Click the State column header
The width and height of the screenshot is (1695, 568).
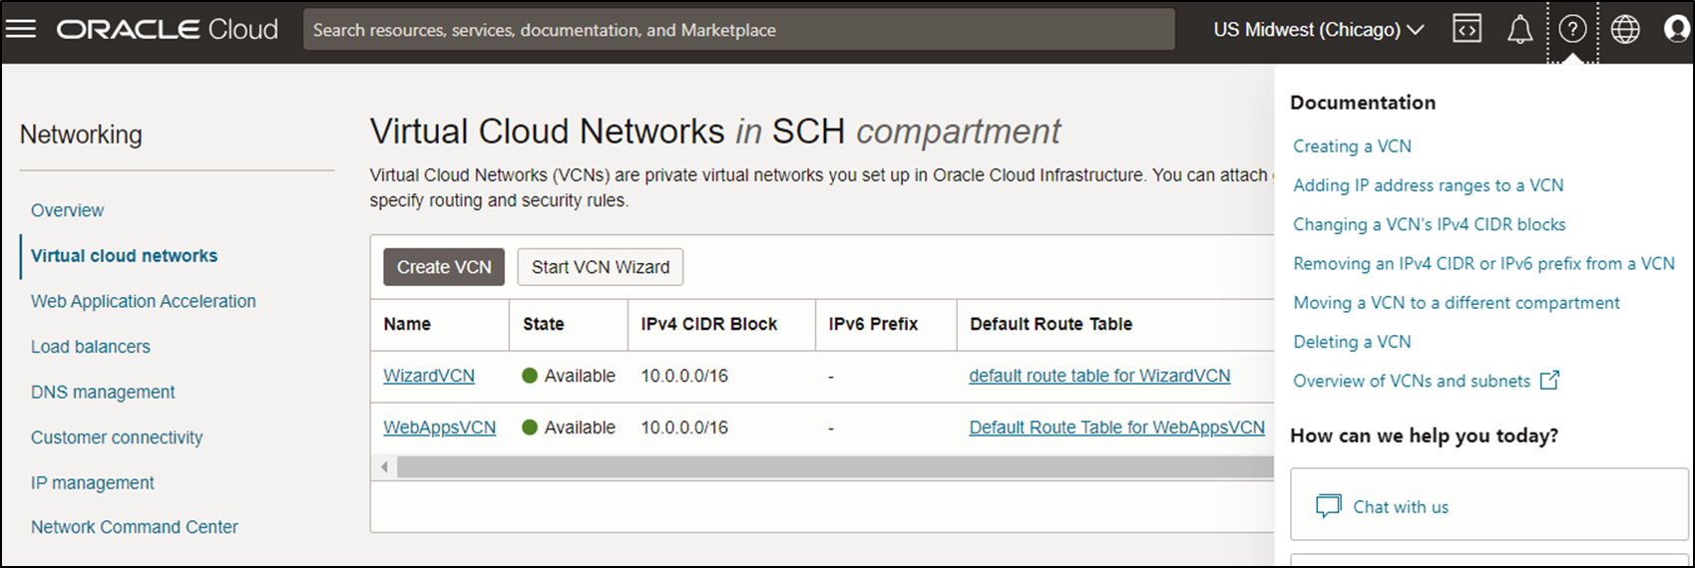[543, 324]
